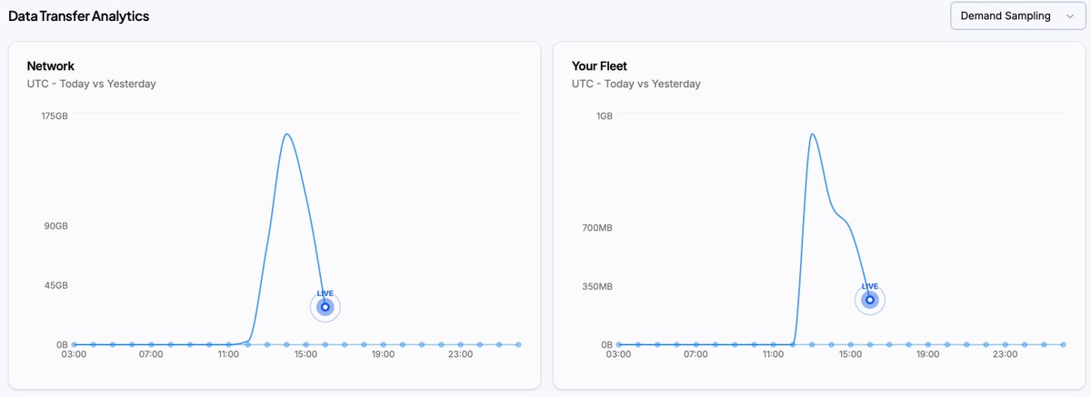Click the Data Transfer Analytics heading

click(x=79, y=16)
